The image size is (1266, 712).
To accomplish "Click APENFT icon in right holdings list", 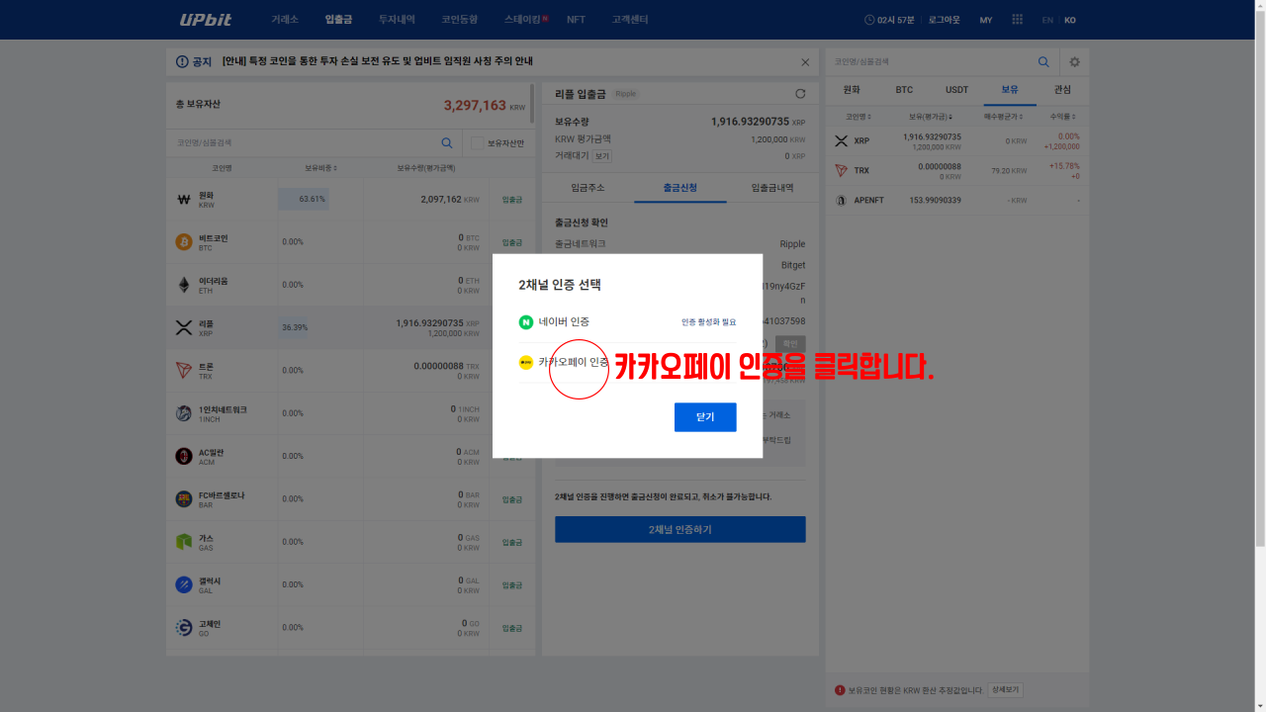I will (x=842, y=200).
